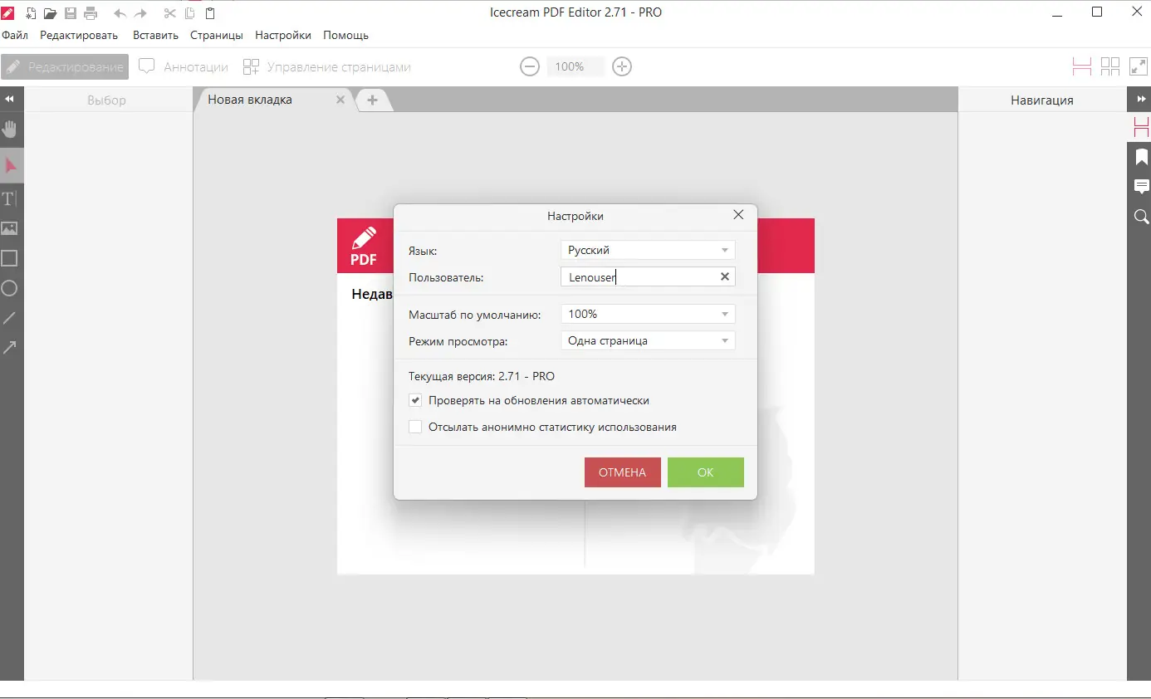Select the Hand pan tool
Screen dimensions: 1151x699
click(x=10, y=129)
